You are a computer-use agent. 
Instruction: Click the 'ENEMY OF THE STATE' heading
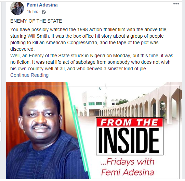(x=36, y=21)
